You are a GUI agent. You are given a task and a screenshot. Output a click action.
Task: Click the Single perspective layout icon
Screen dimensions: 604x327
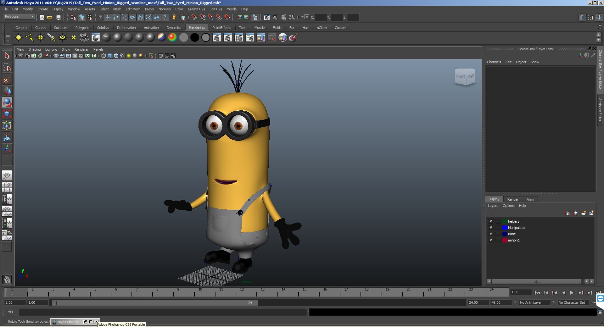pyautogui.click(x=7, y=175)
